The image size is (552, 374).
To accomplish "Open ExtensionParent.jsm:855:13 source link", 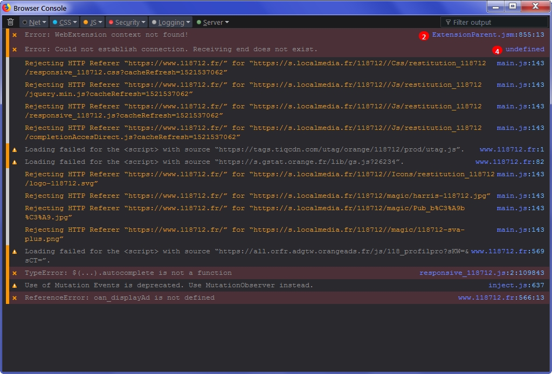I will (488, 34).
